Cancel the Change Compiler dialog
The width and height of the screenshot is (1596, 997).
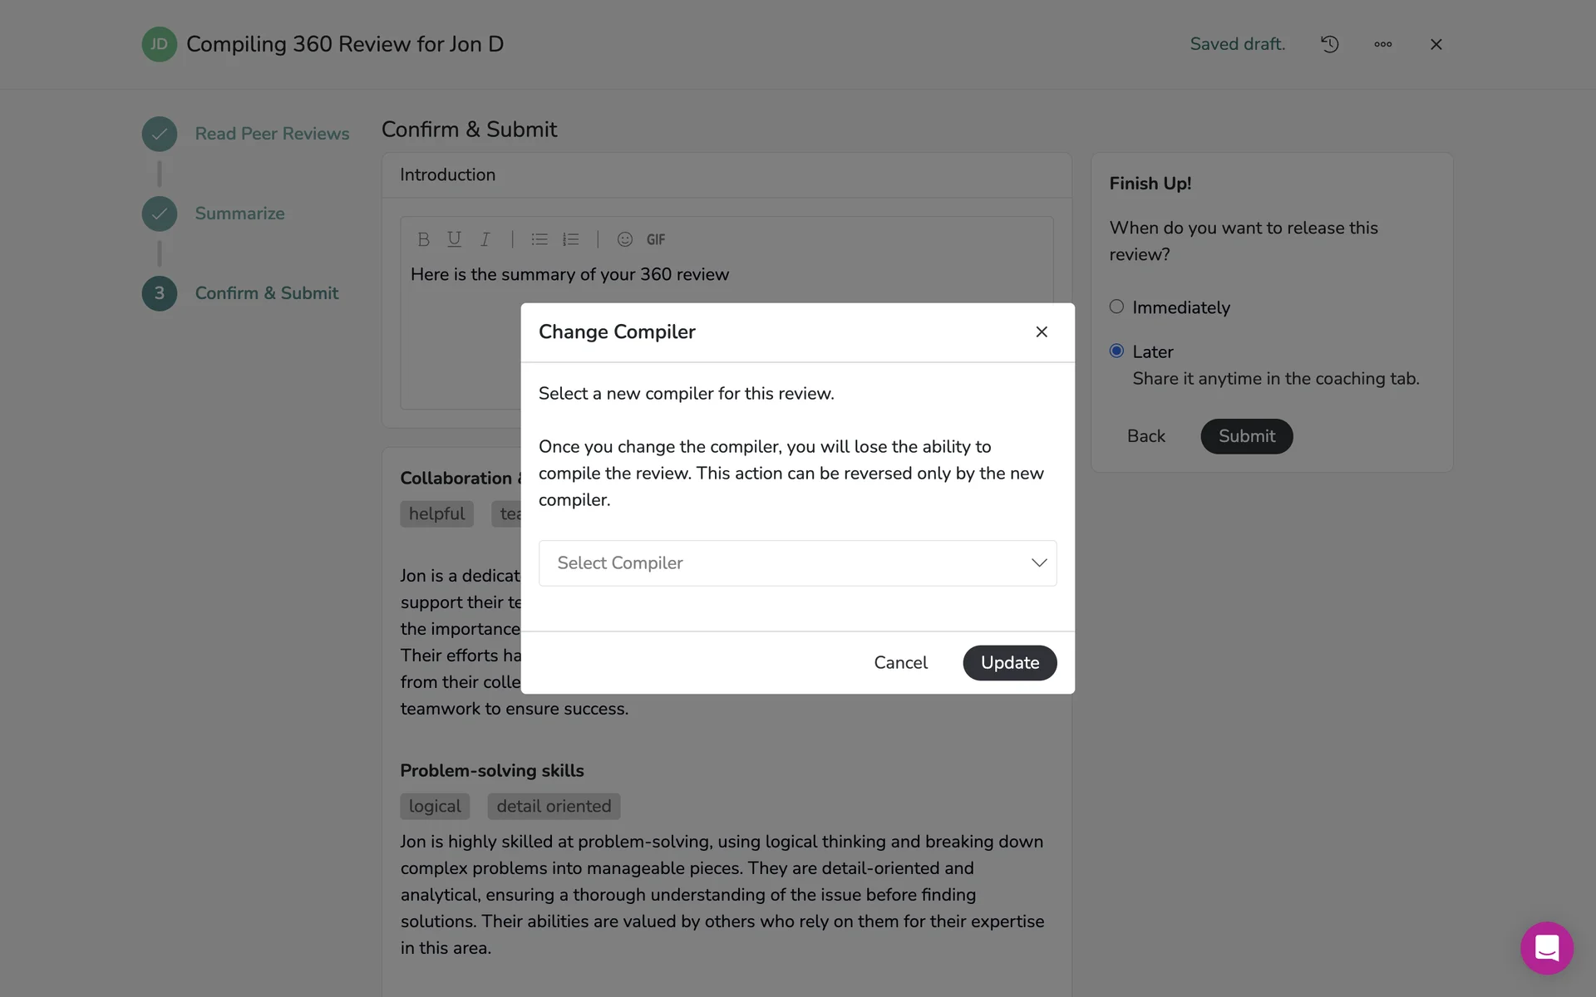coord(900,663)
